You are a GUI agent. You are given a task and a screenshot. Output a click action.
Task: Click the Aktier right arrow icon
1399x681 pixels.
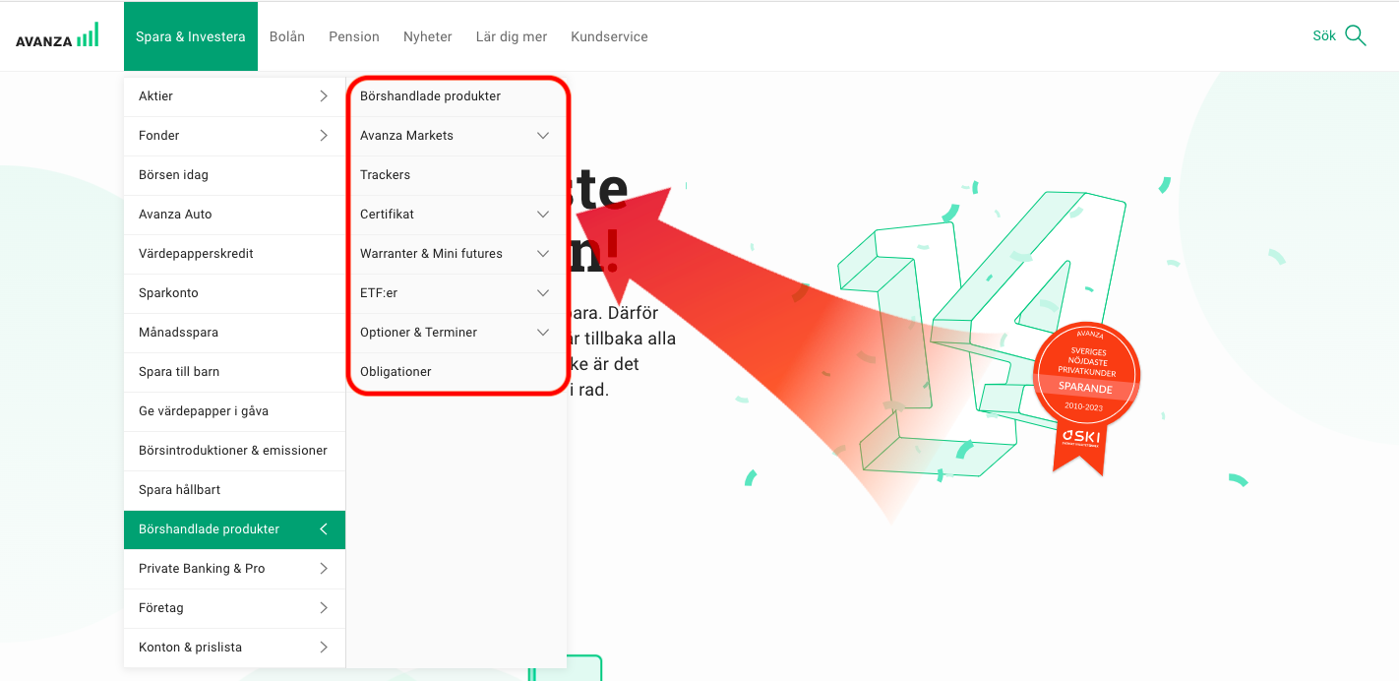pos(324,96)
